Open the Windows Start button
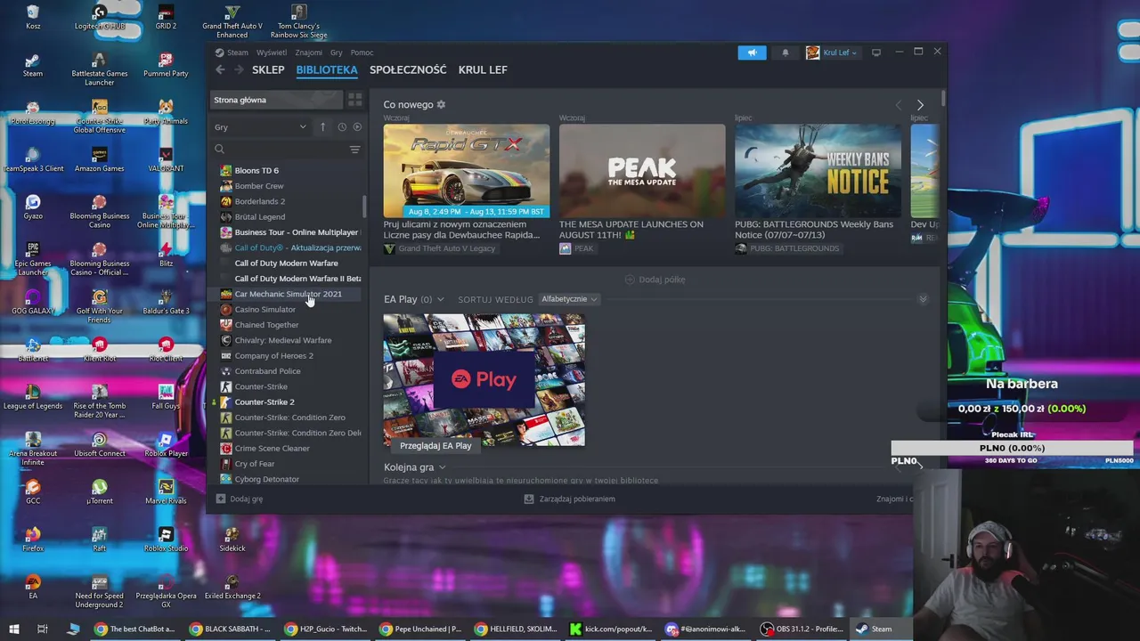 (14, 629)
